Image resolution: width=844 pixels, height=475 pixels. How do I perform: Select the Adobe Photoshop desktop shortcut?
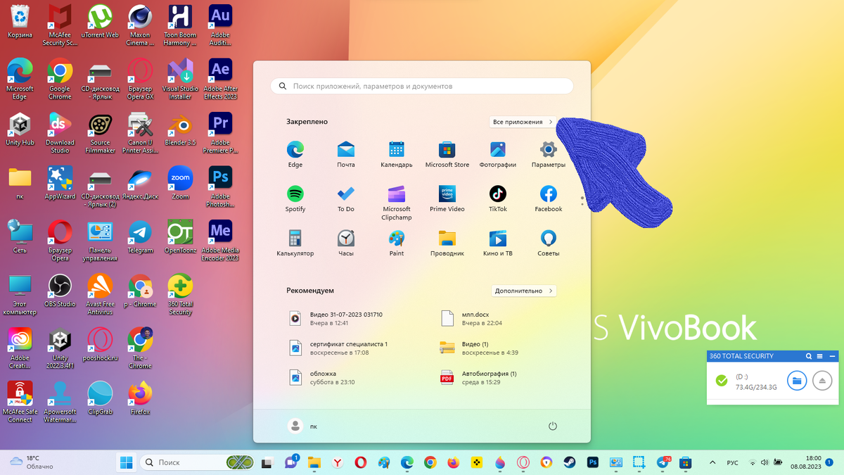click(x=221, y=185)
